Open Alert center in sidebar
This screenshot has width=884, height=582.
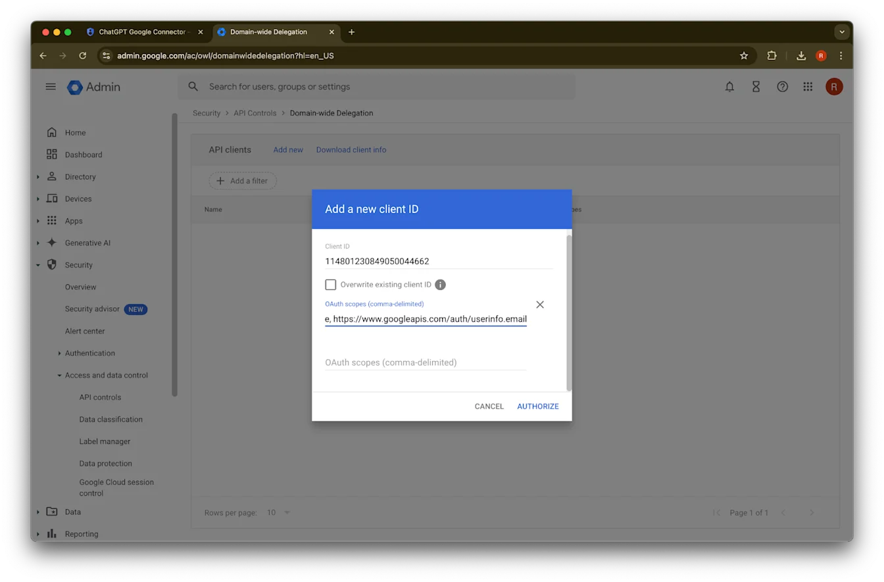click(85, 331)
